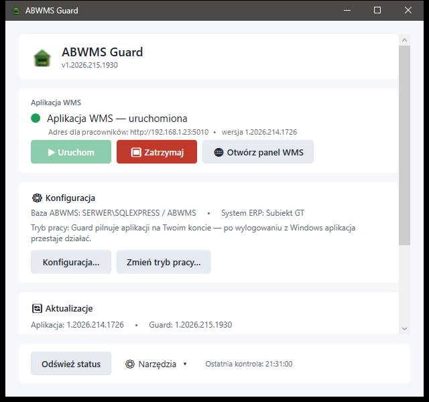Click the Aplikacja WMS — uruchomiona status text

117,119
